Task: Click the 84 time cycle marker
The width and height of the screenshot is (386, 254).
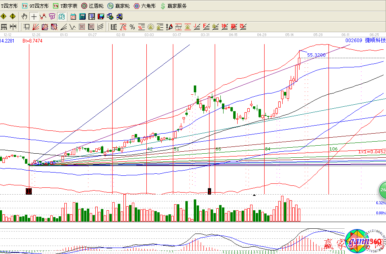Action: pos(267,149)
